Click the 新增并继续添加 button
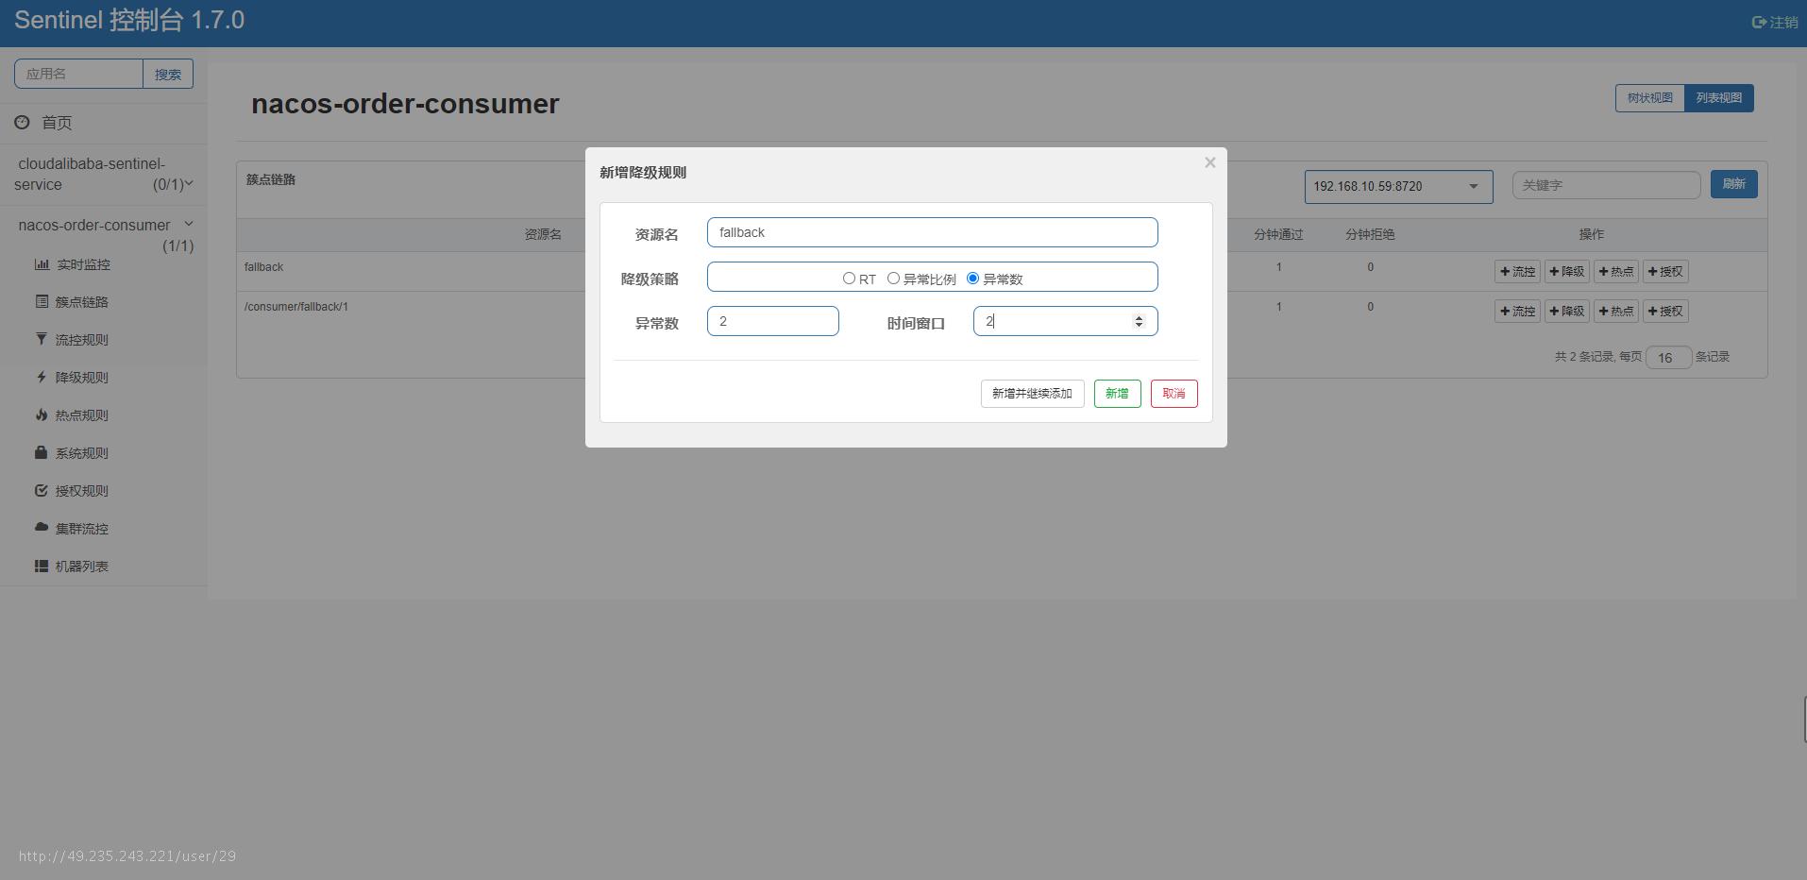This screenshot has width=1807, height=880. click(x=1032, y=394)
